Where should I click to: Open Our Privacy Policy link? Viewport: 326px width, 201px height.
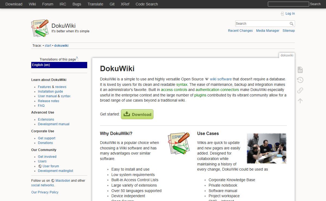coord(45,192)
